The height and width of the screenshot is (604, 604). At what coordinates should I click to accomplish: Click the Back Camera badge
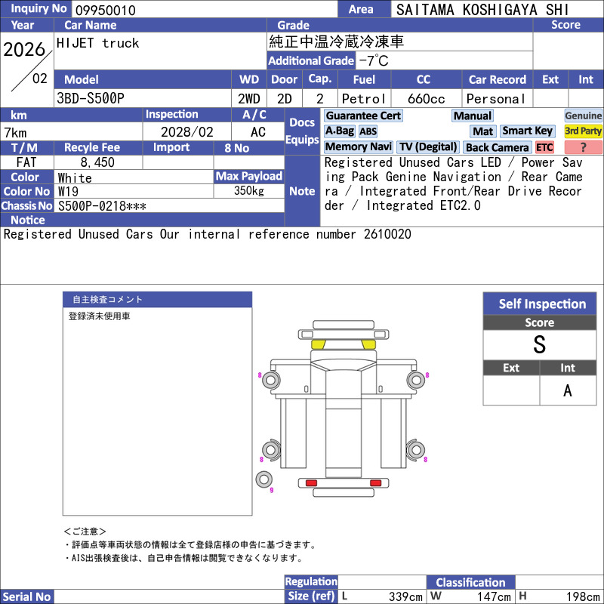coord(498,147)
